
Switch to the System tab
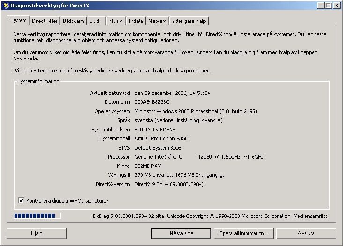(18, 20)
